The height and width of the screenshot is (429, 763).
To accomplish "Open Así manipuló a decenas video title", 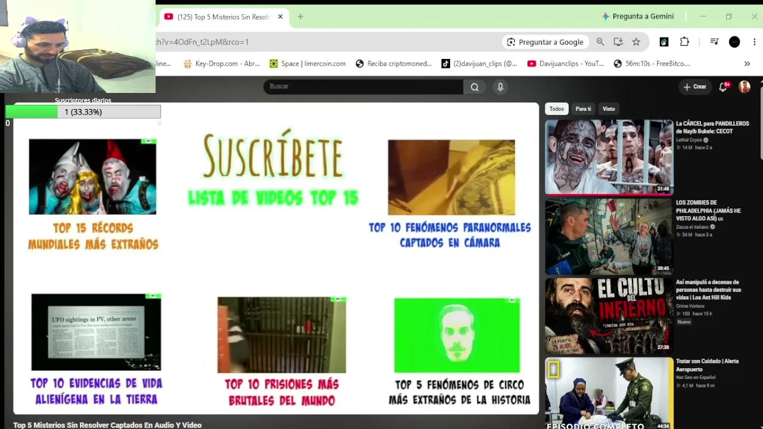I will pos(709,290).
